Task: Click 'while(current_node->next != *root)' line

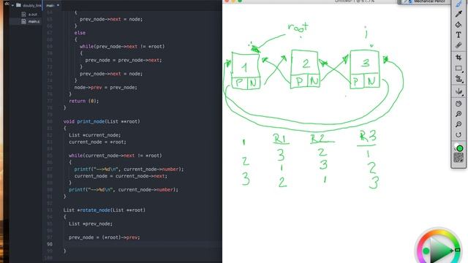Action: point(116,156)
